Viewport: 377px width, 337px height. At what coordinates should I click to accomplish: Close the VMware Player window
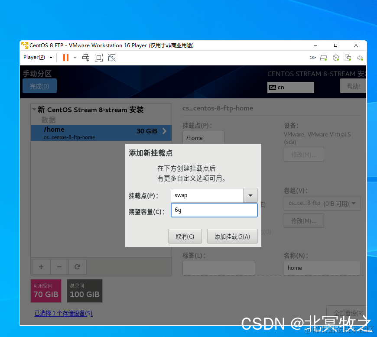[x=356, y=45]
